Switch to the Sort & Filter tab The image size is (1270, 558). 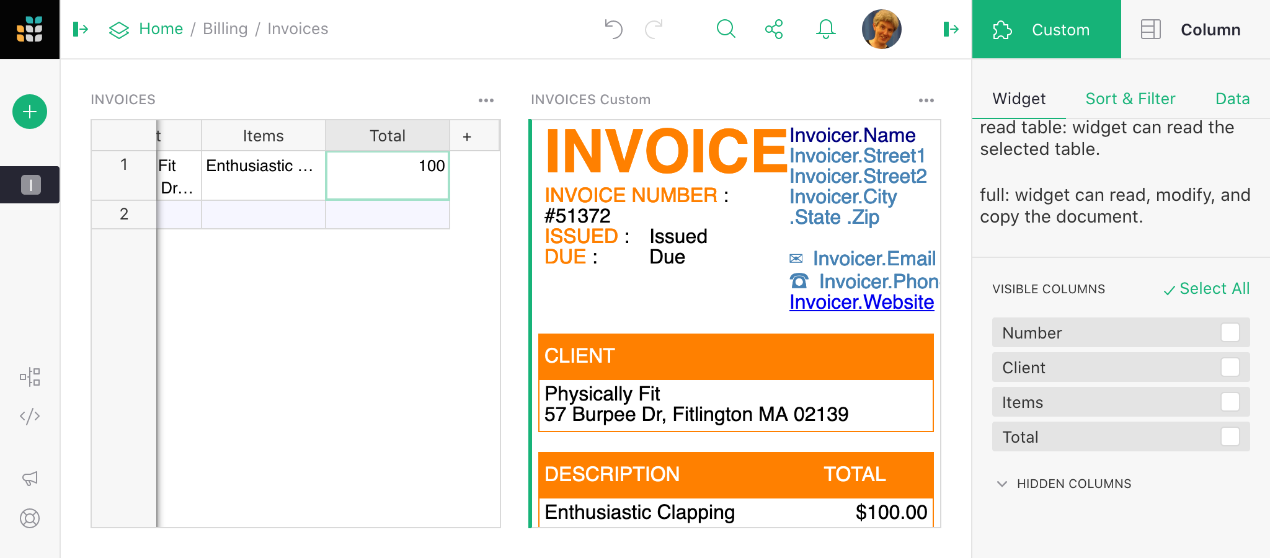[x=1130, y=98]
